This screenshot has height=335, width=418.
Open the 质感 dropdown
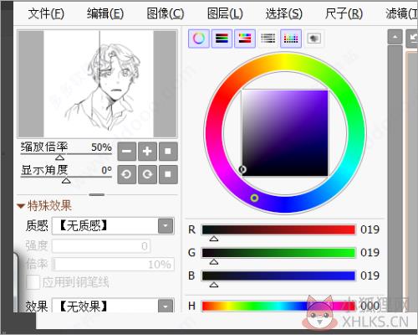[x=166, y=225]
